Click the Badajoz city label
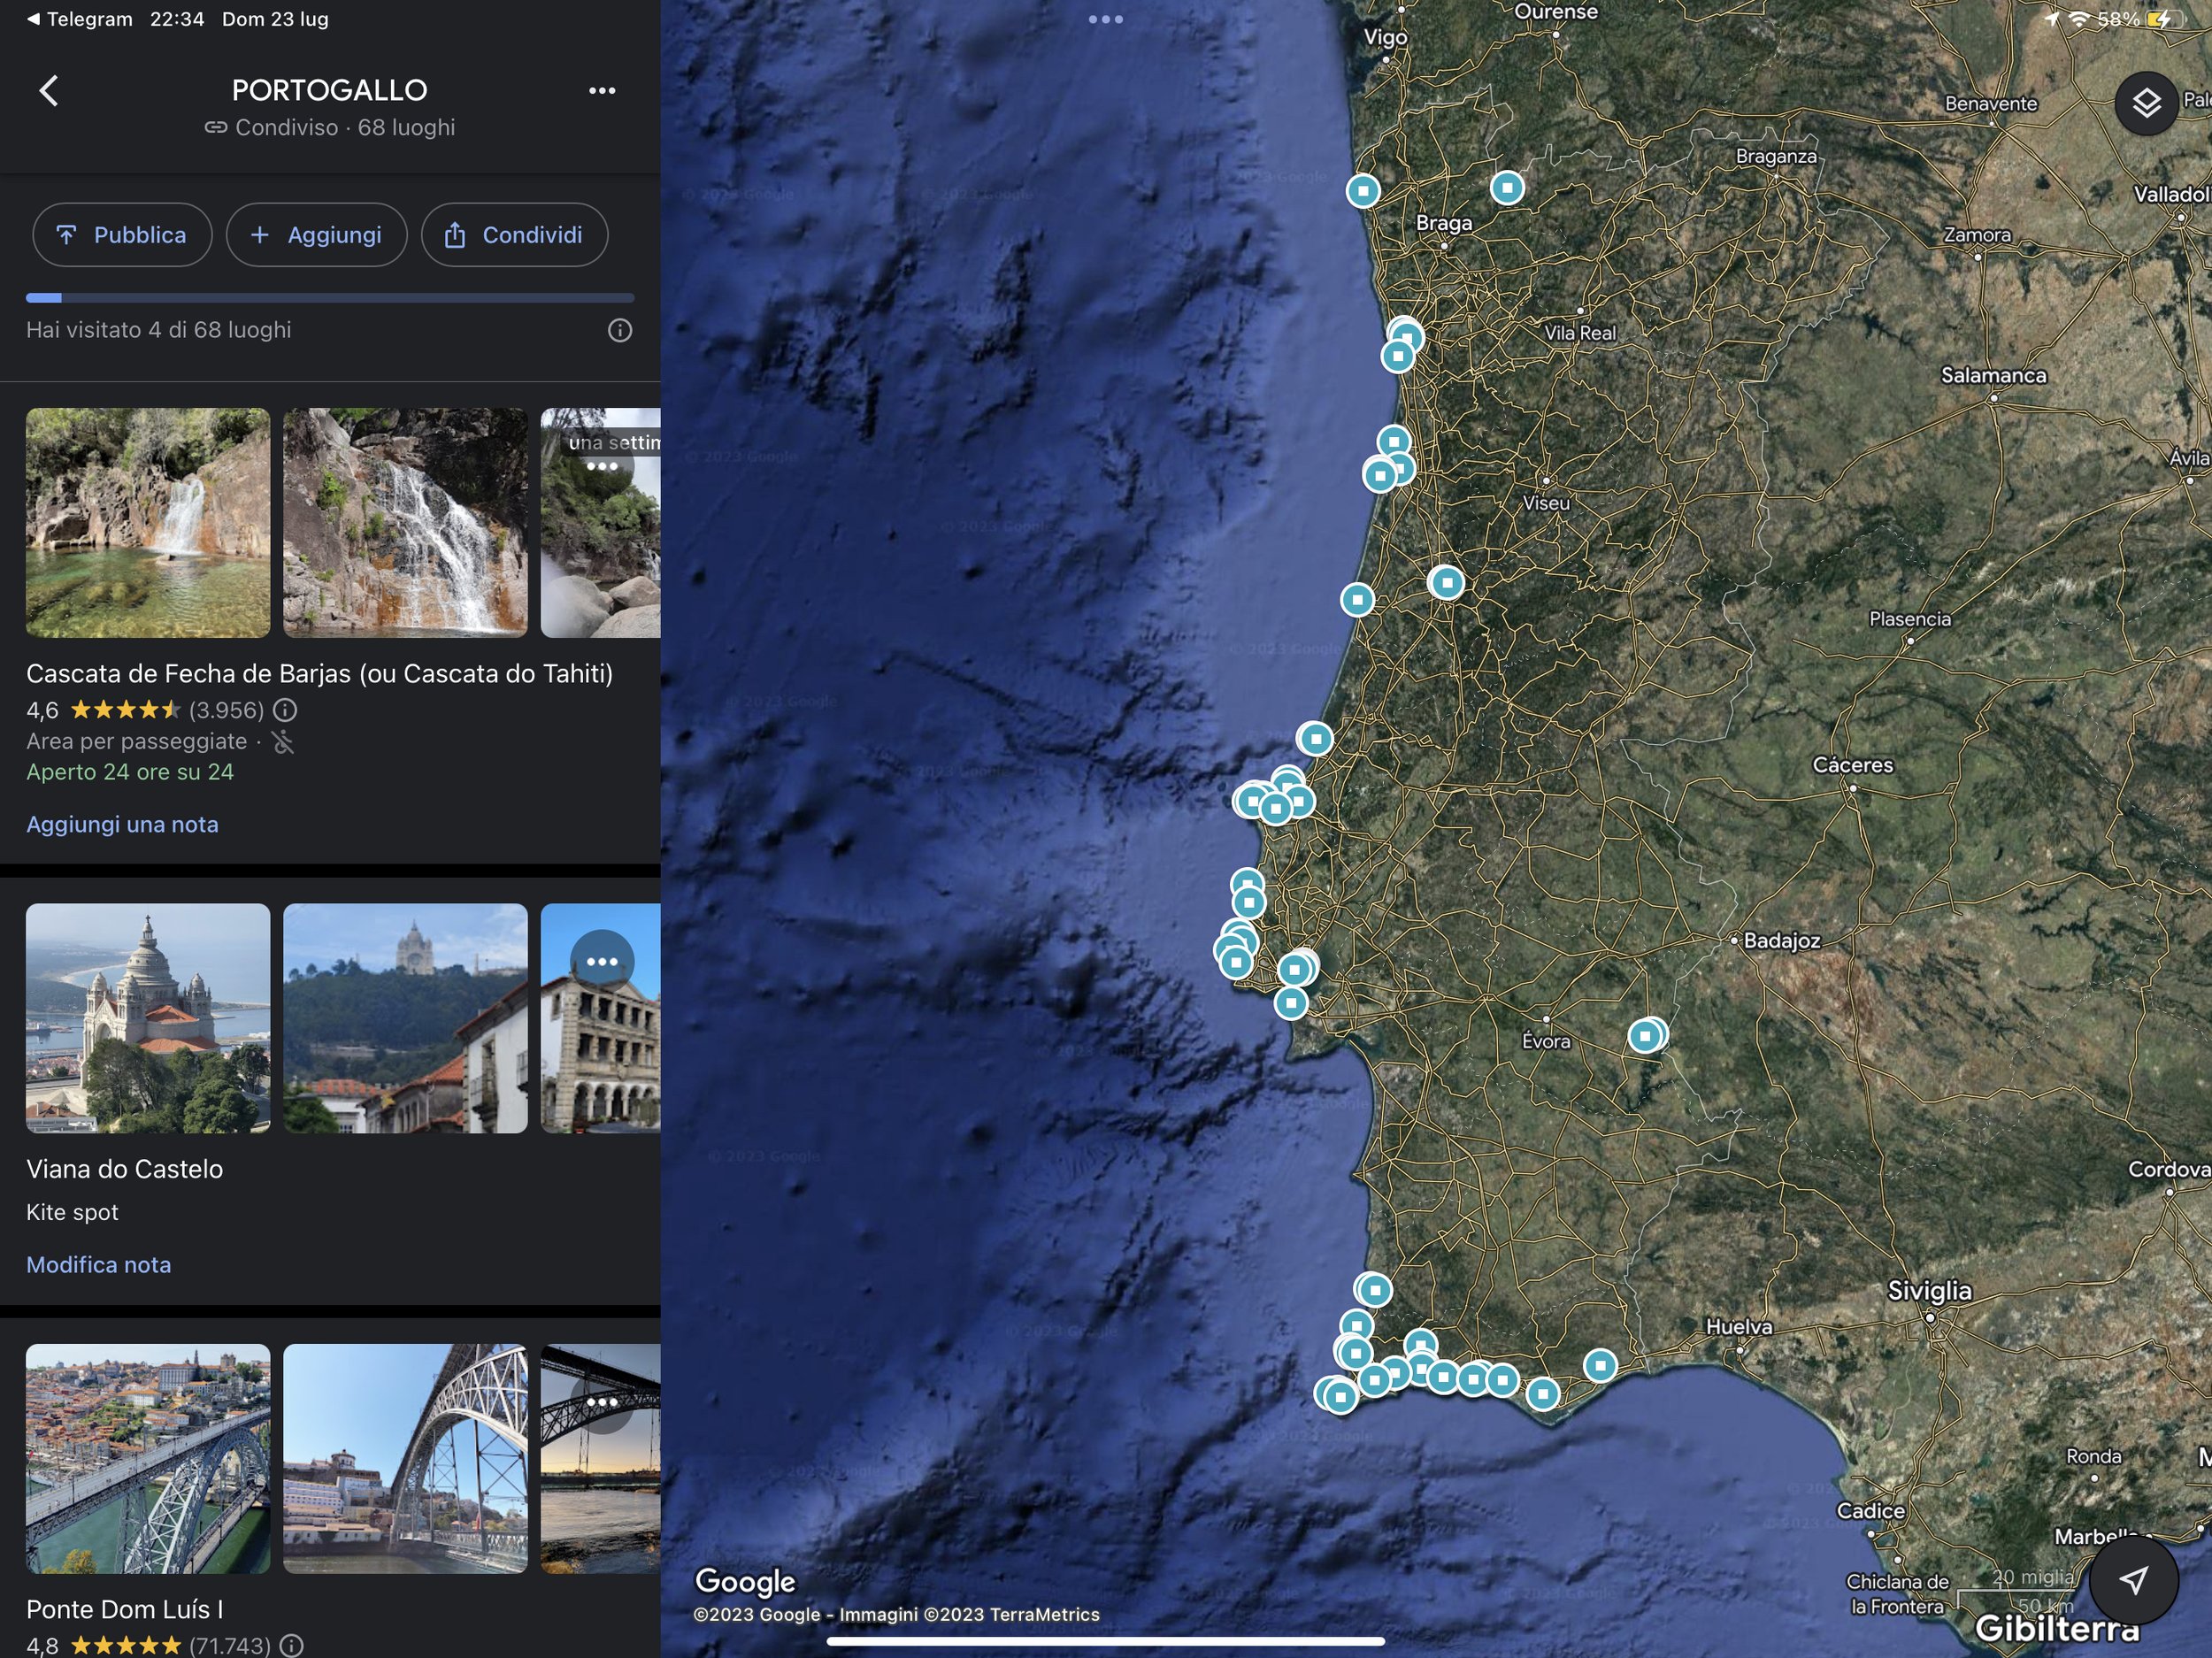The width and height of the screenshot is (2212, 1658). pyautogui.click(x=1781, y=940)
